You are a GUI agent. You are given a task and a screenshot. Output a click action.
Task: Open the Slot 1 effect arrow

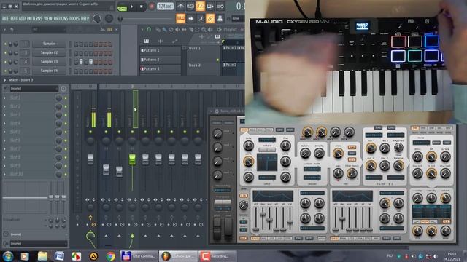[5, 98]
